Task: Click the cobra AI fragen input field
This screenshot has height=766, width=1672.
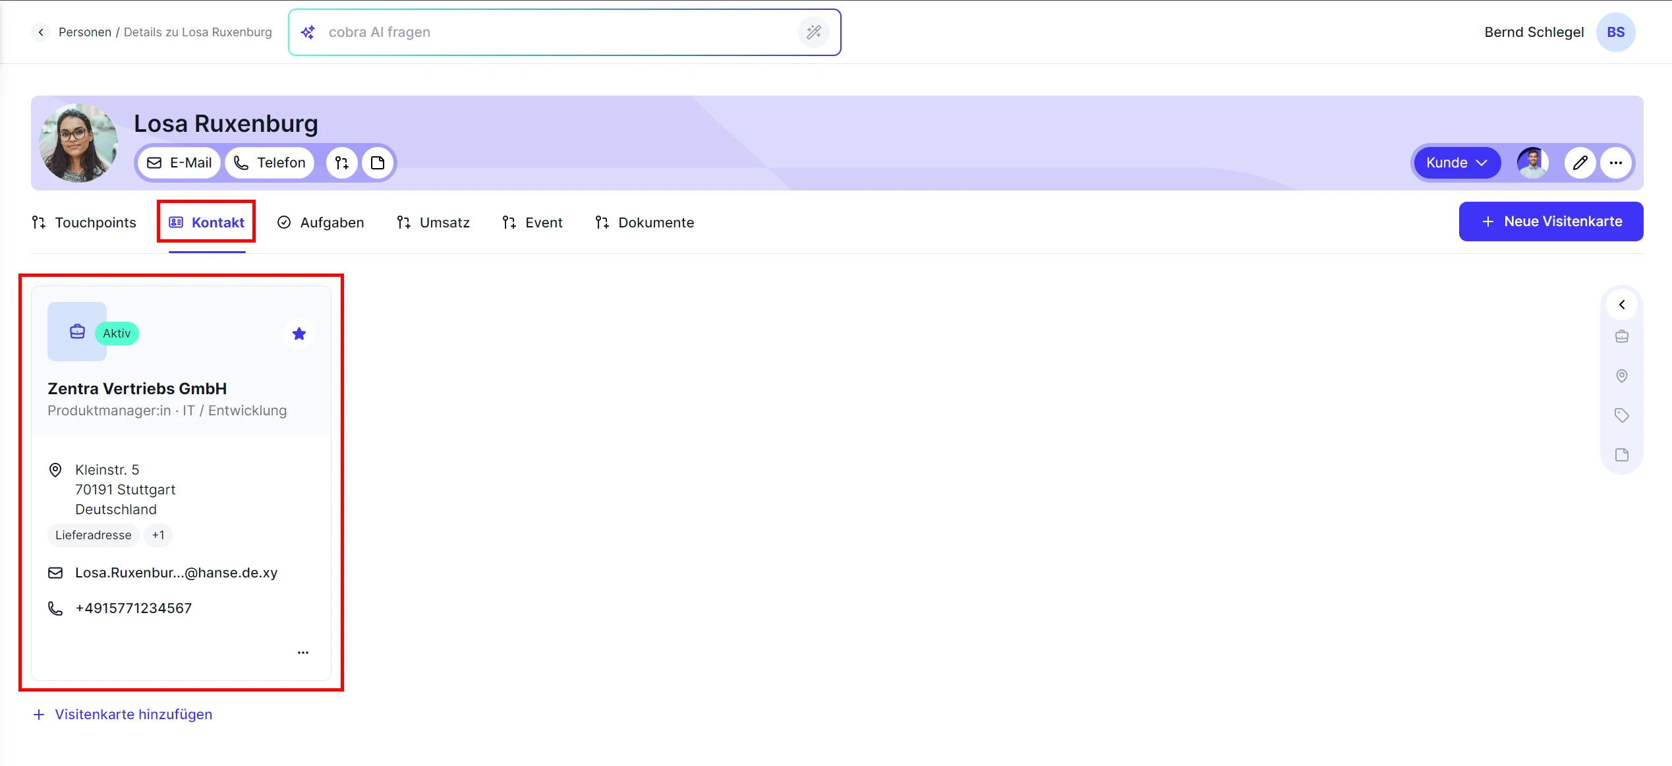Action: [554, 32]
